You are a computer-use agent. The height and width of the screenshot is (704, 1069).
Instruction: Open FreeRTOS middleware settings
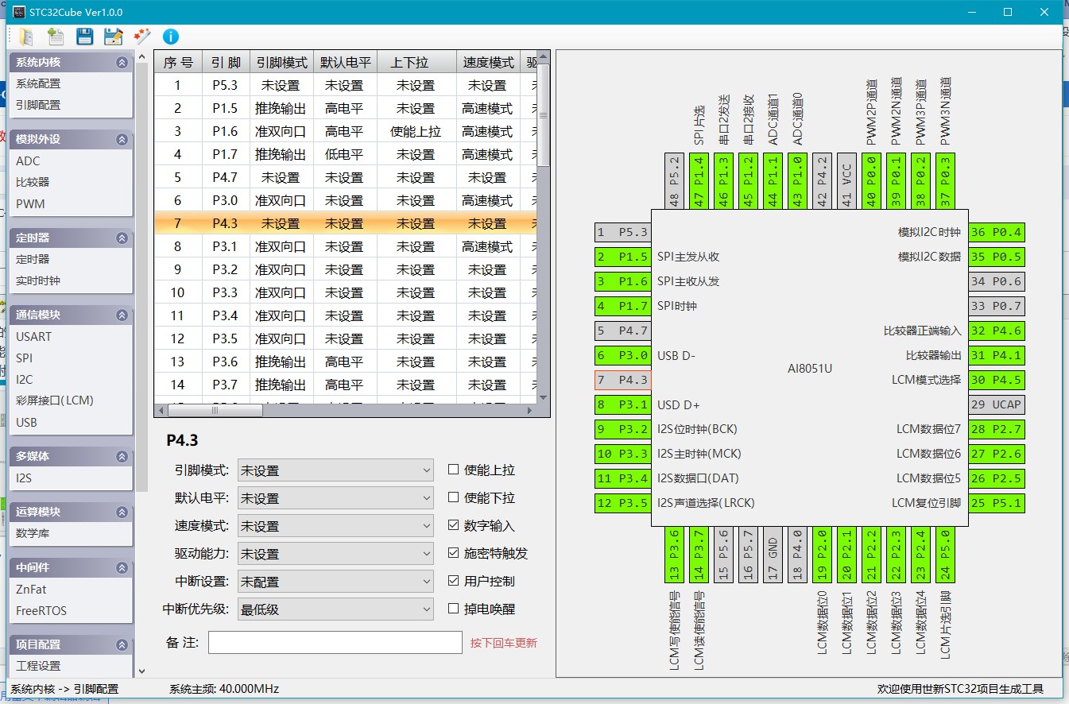click(41, 610)
